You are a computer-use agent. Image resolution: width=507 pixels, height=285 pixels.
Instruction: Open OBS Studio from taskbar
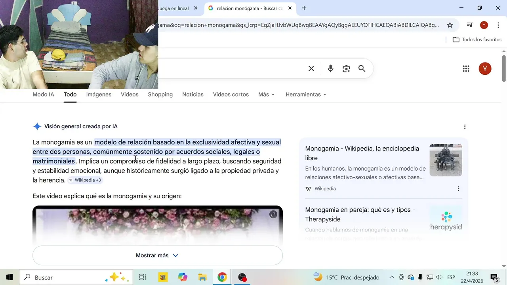[242, 277]
